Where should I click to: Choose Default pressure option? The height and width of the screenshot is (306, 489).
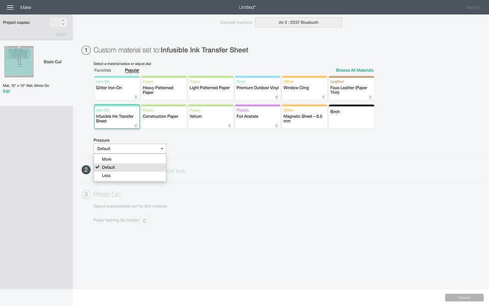[x=130, y=168]
